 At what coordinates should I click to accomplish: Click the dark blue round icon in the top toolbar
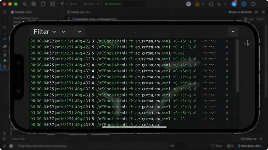coord(244,4)
